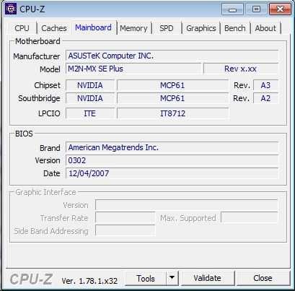The height and width of the screenshot is (291, 295).
Task: Click BIOS brand American Megatrends Inc.
Action: 172,147
